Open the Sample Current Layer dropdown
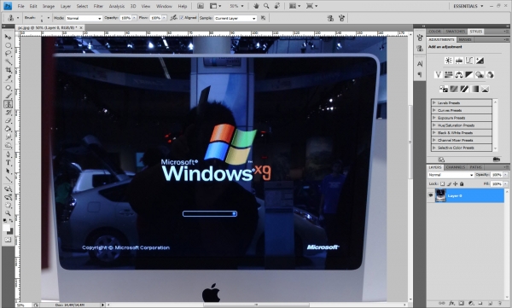The height and width of the screenshot is (308, 512). coord(236,18)
